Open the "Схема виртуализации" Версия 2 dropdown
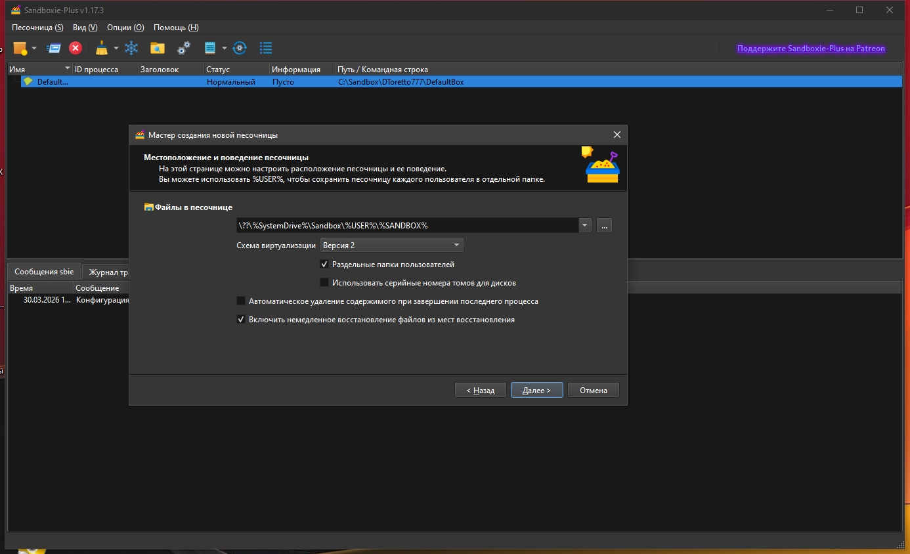The width and height of the screenshot is (910, 554). (391, 245)
